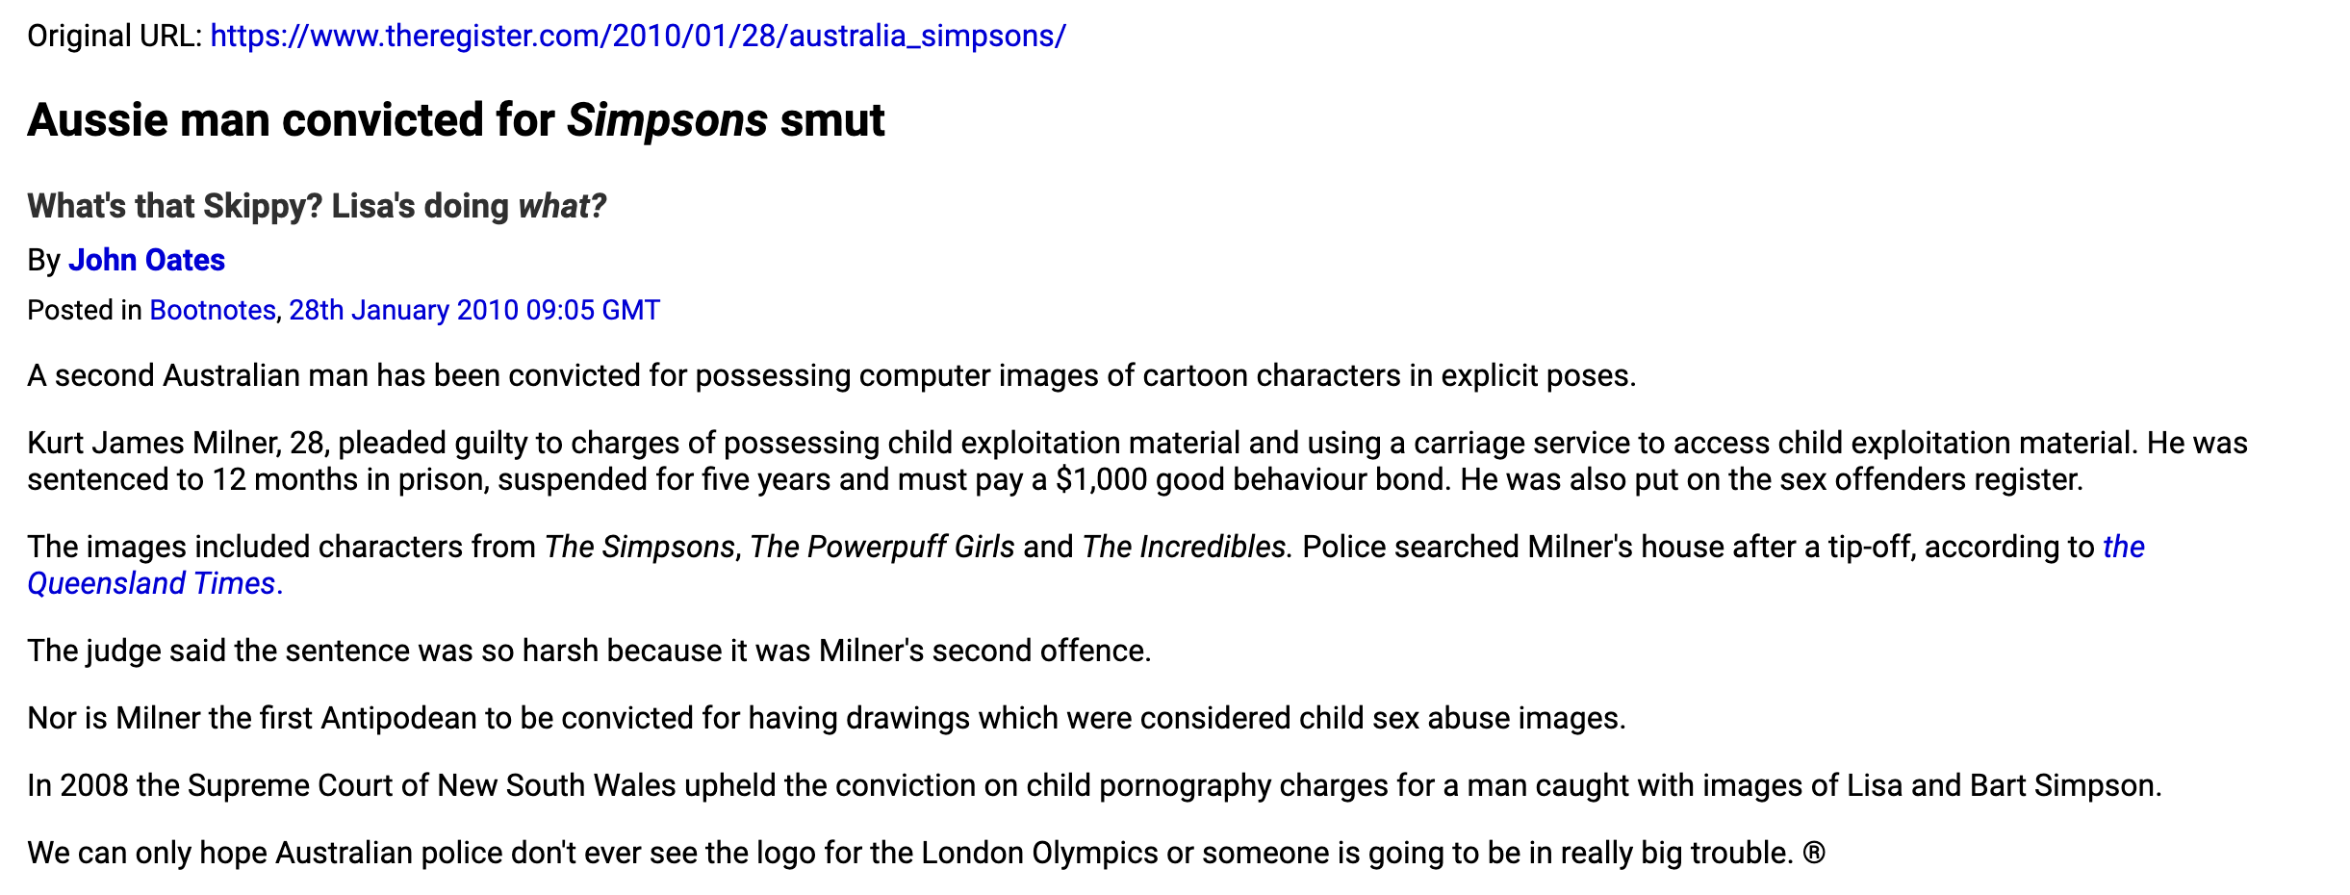
Task: Click paragraph 'In 2008 the Supreme Court'
Action: [1094, 785]
